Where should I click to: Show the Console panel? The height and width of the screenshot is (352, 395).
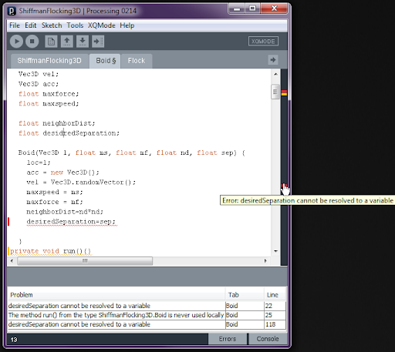(268, 339)
